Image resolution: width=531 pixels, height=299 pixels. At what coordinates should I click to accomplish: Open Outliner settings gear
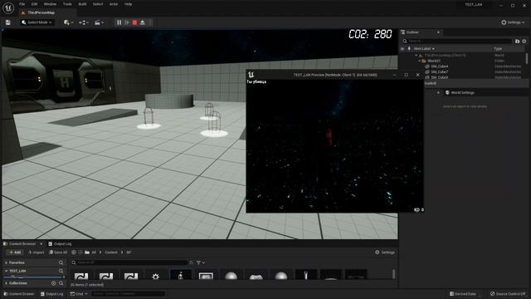[524, 41]
